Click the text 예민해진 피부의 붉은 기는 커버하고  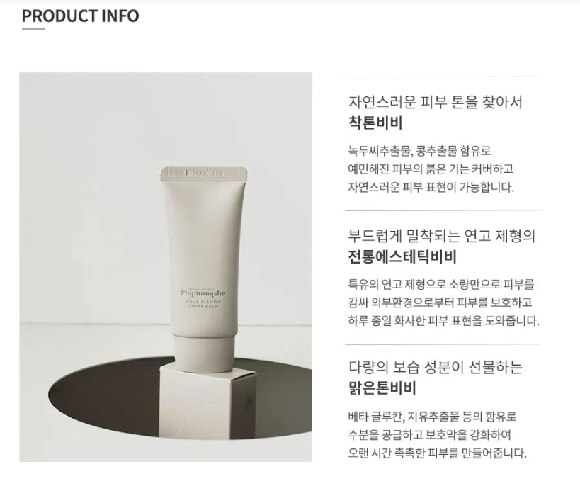[431, 169]
